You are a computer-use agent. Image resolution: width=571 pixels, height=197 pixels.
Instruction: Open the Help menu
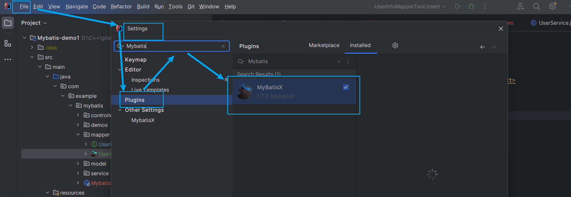tap(230, 6)
